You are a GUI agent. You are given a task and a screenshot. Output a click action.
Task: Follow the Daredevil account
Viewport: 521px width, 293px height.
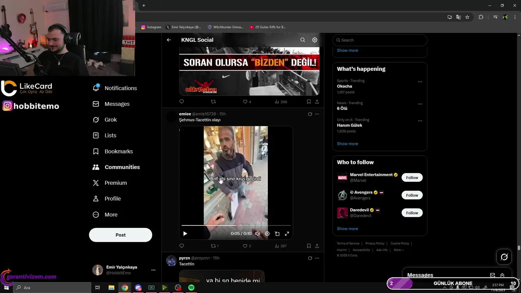412,213
